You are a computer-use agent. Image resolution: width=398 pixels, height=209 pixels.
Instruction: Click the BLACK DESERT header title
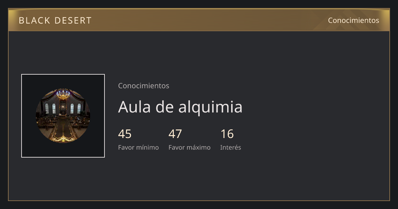click(x=55, y=21)
